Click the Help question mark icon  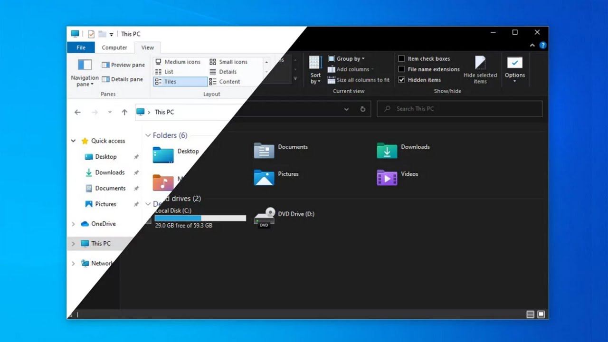coord(543,46)
